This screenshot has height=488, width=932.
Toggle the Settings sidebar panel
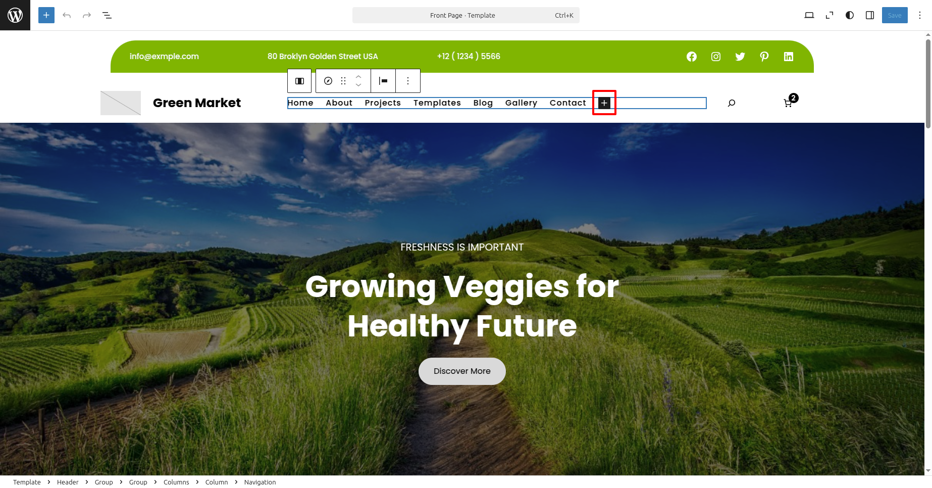pyautogui.click(x=870, y=15)
